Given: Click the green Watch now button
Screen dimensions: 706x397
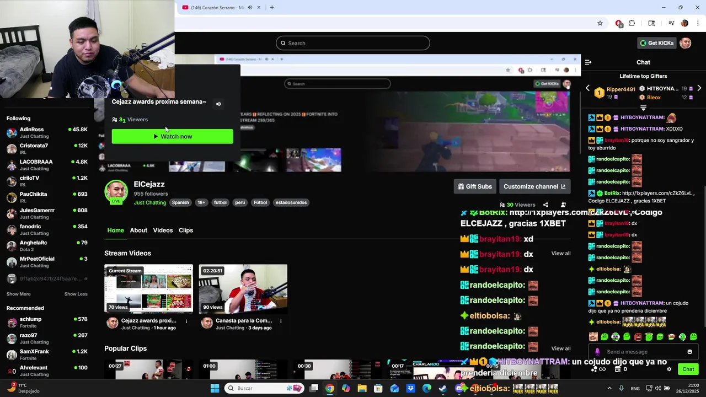Looking at the screenshot, I should 173,136.
